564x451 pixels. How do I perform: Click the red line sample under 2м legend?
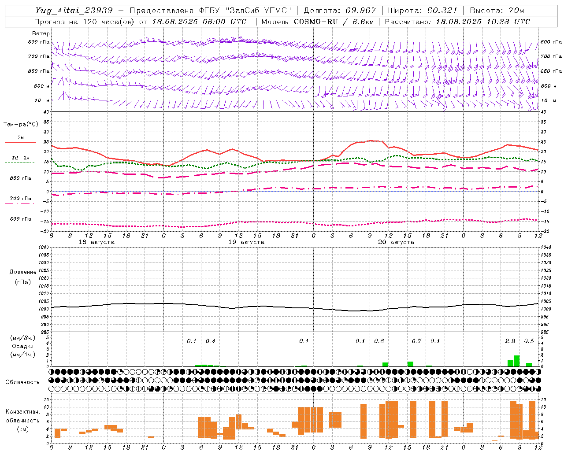(x=20, y=142)
